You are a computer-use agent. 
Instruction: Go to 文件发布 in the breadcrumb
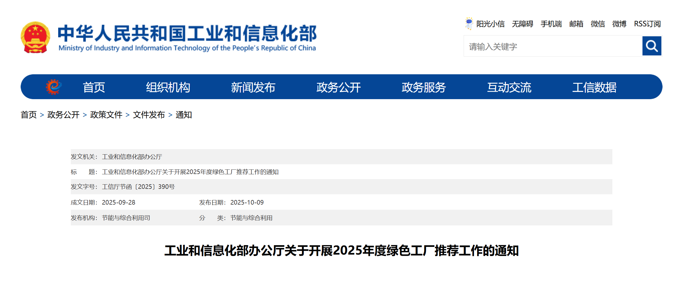pos(149,115)
